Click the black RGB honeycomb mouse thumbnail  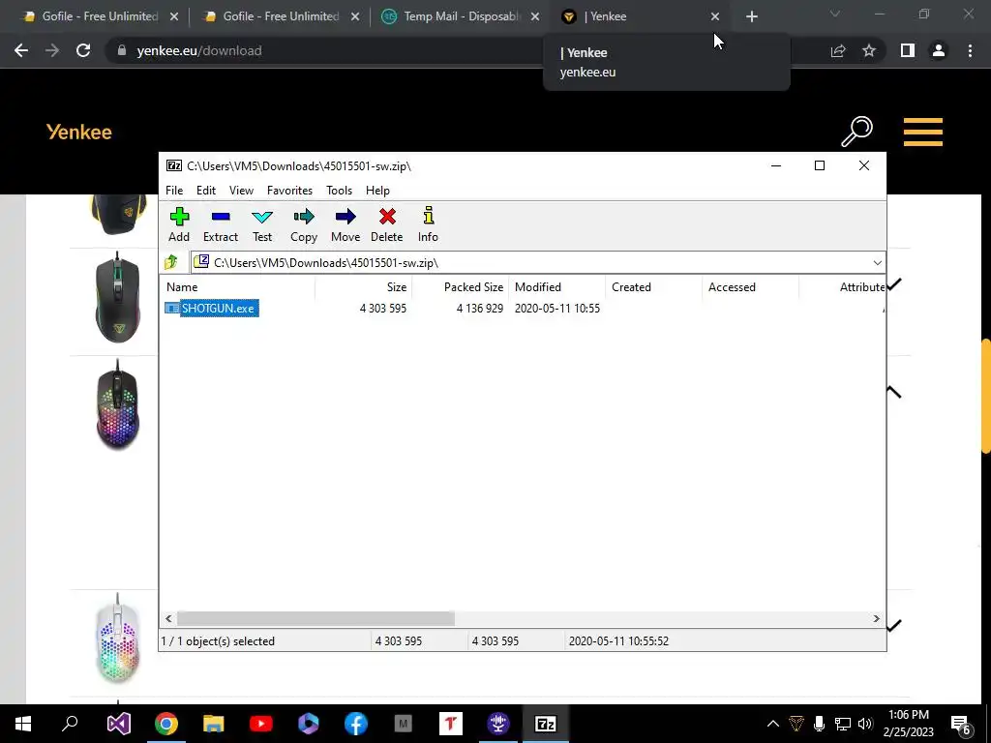118,404
